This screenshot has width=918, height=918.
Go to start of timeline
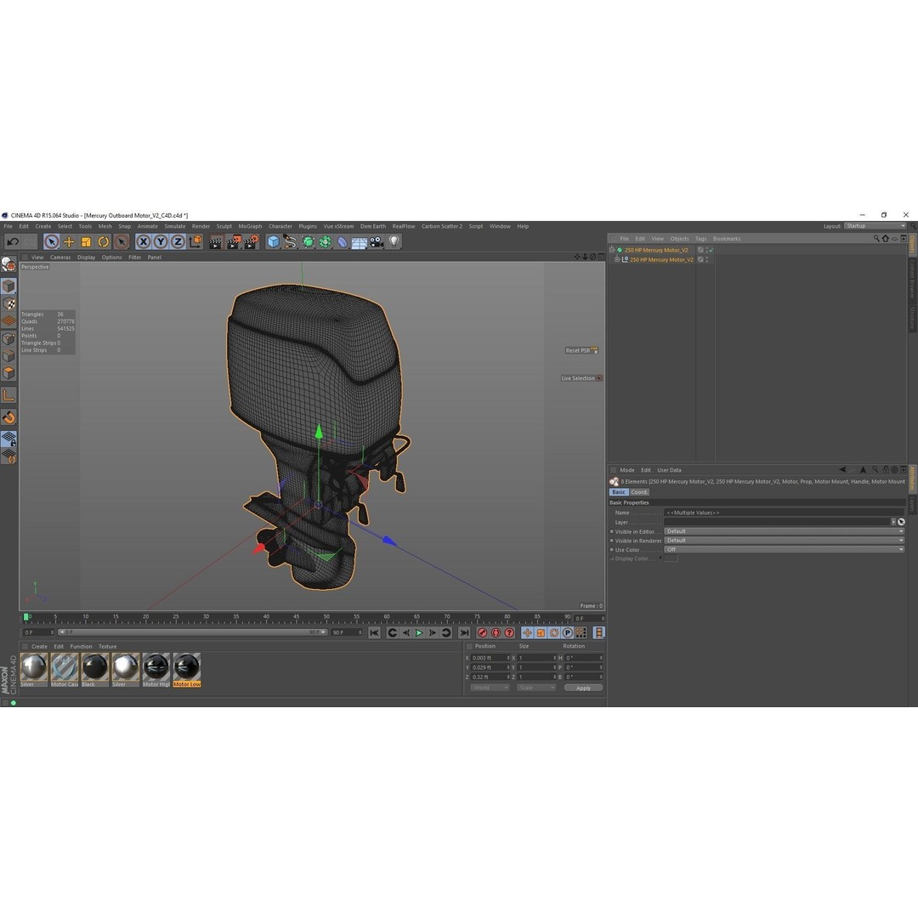[x=375, y=633]
